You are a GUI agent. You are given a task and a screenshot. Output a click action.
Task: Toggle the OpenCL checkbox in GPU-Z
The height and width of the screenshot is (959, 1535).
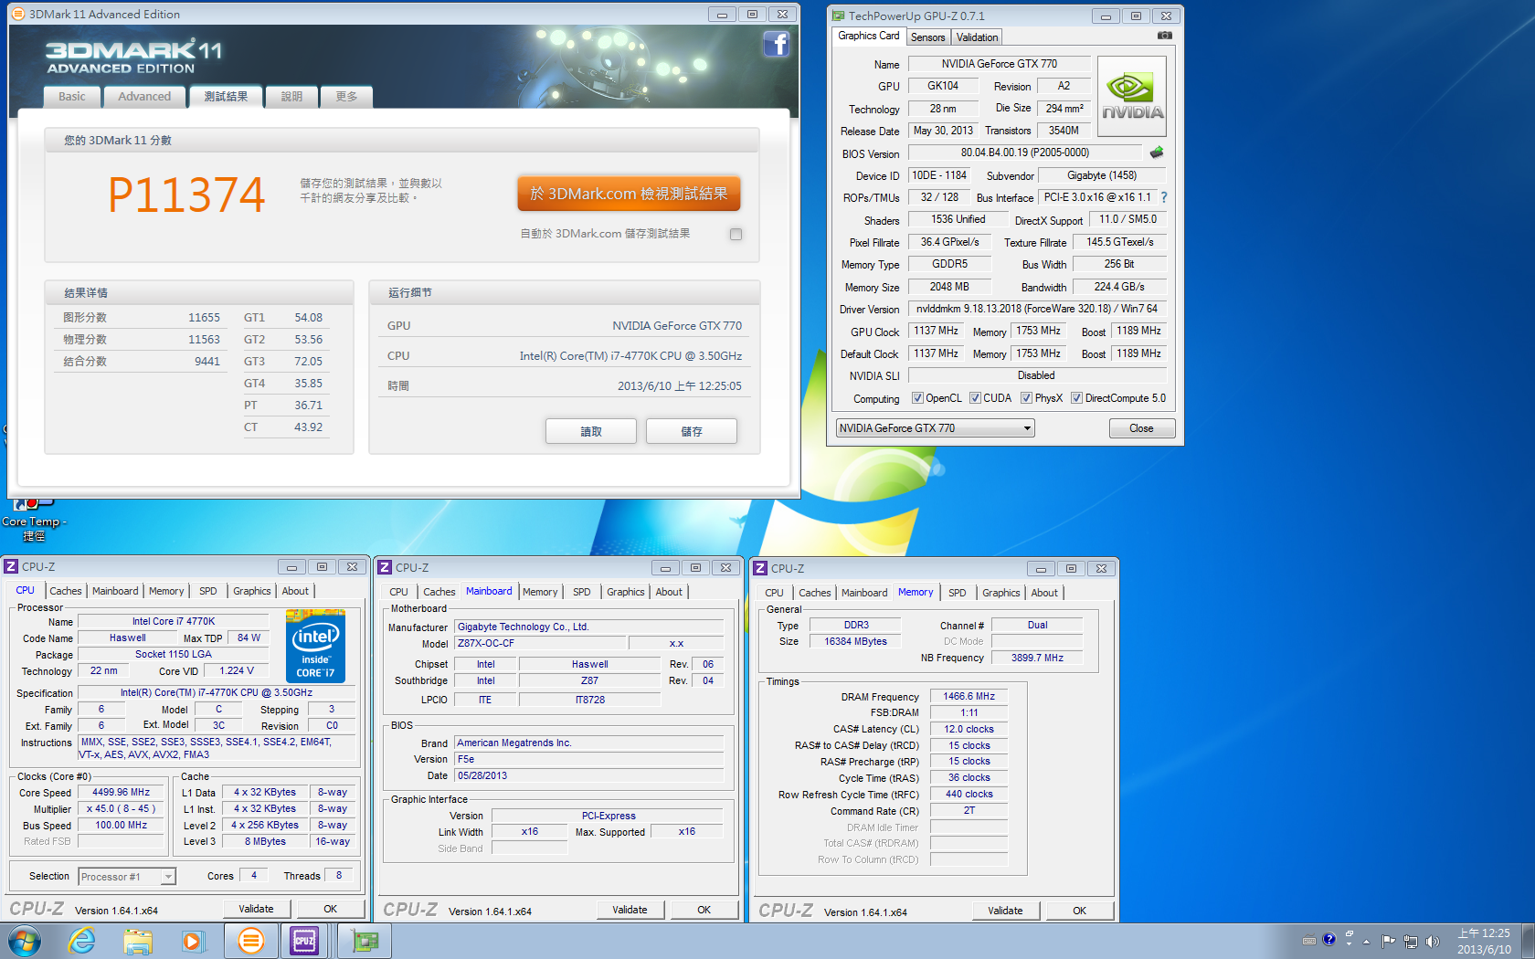coord(917,398)
